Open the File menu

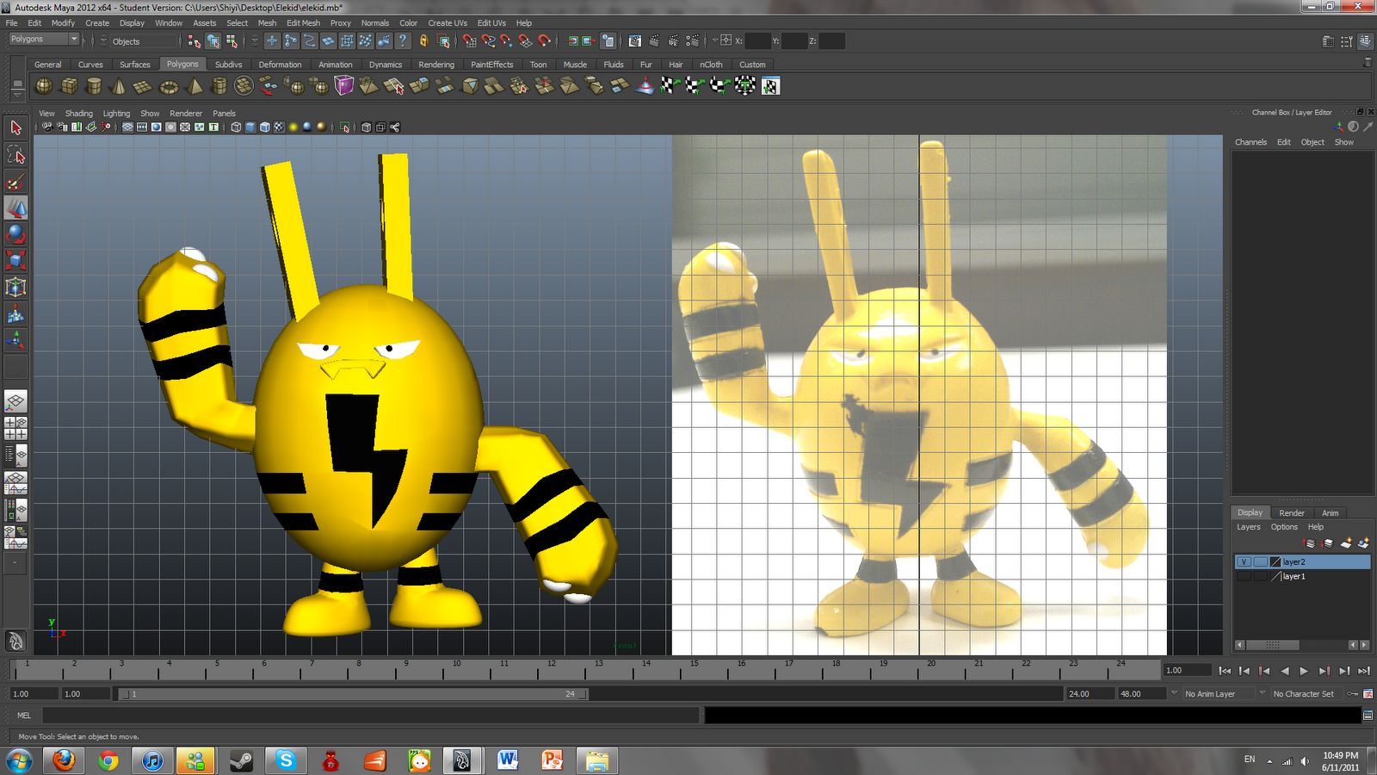point(12,23)
